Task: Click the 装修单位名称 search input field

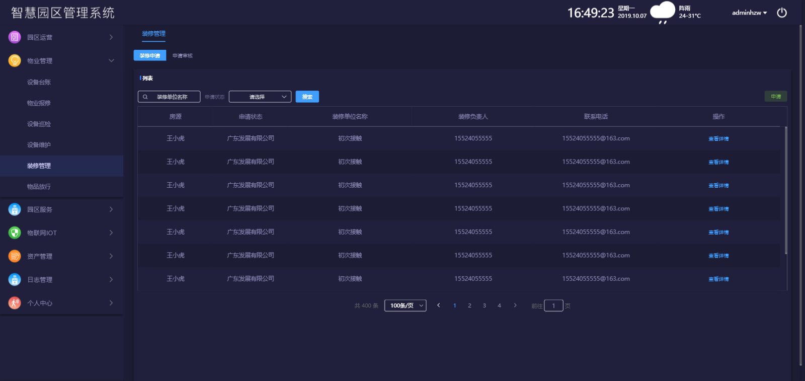Action: [x=172, y=97]
